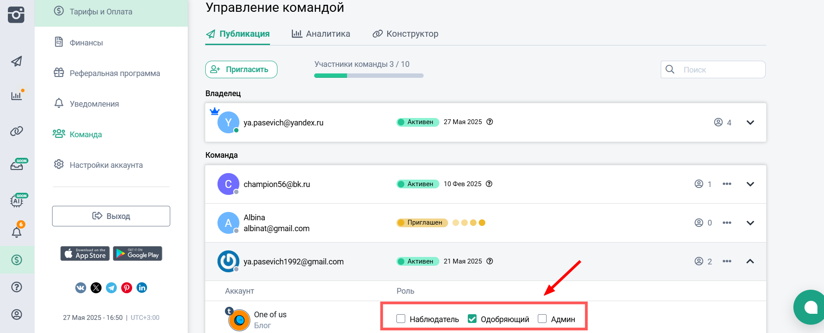Open the help question mark icon in sidebar

(x=17, y=287)
